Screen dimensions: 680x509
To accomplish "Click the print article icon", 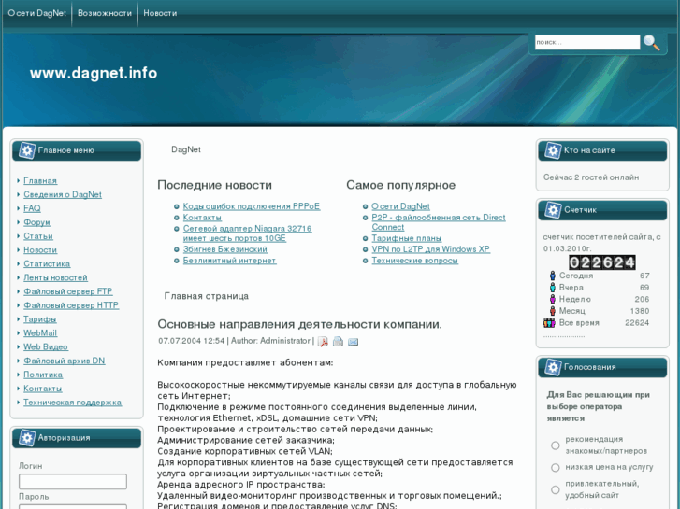I will click(338, 342).
